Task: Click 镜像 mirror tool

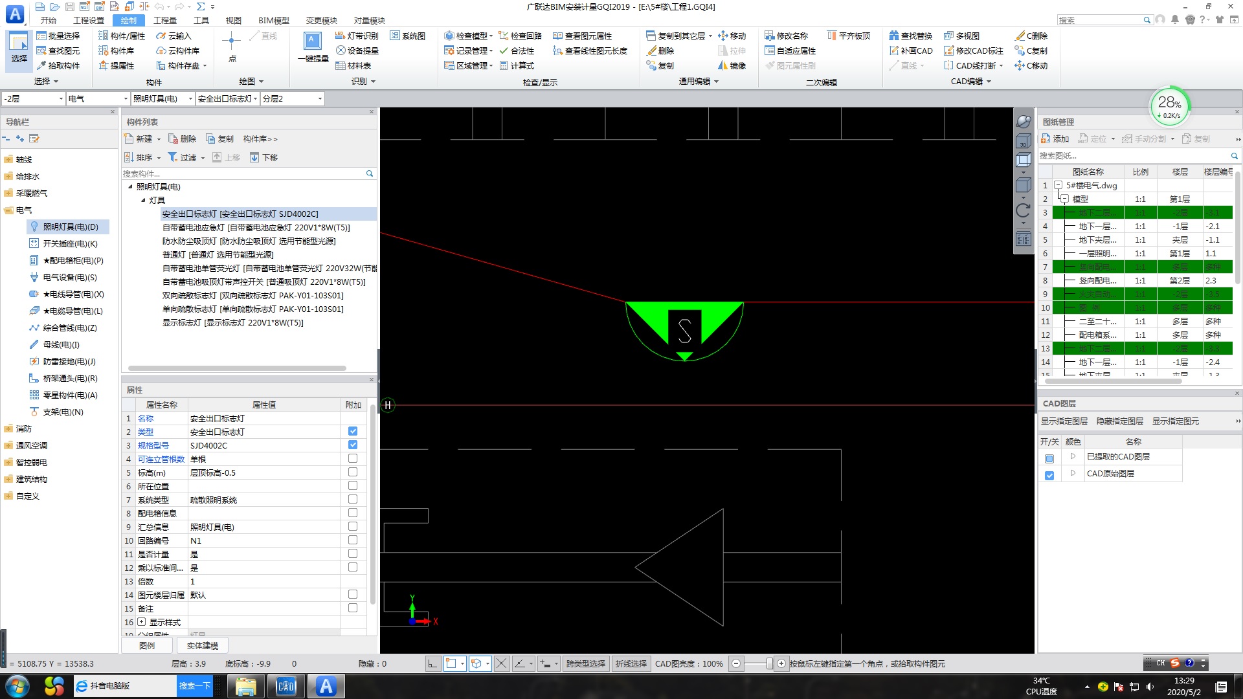Action: pyautogui.click(x=732, y=65)
